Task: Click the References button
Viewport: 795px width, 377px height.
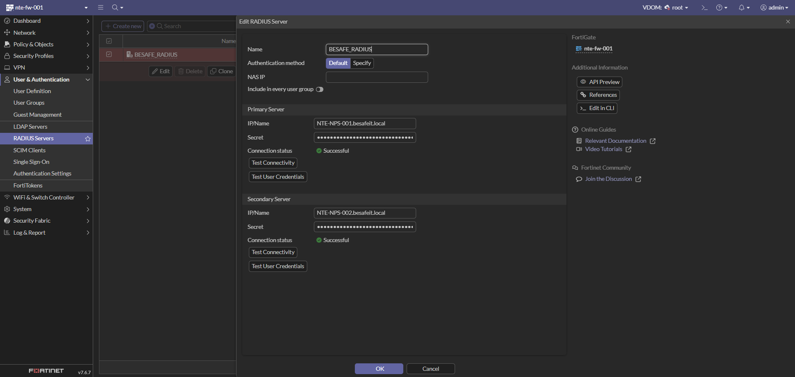Action: 598,95
